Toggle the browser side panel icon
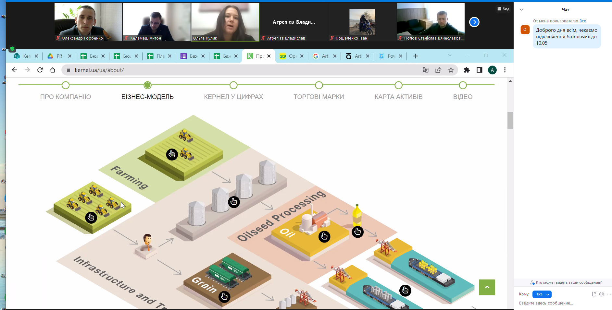 tap(479, 70)
